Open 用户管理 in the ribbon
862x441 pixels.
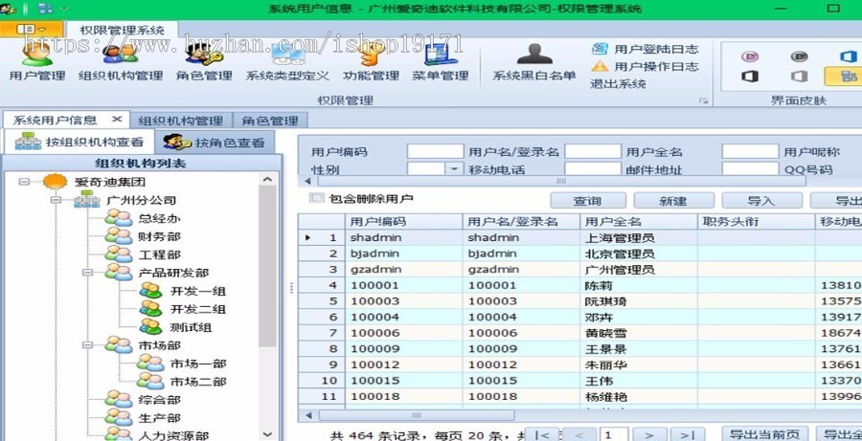(37, 61)
